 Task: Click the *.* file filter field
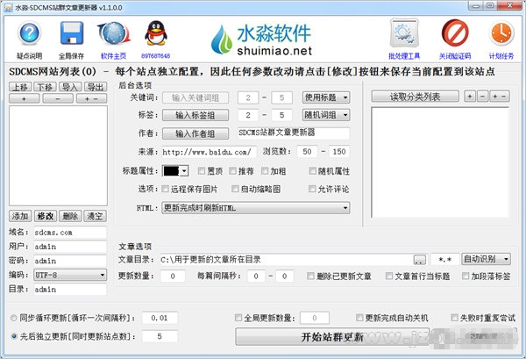(444, 259)
